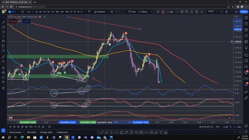Expand the Indicators favorites dropdown arrow
Viewport: 249px width, 140px height.
coord(108,12)
